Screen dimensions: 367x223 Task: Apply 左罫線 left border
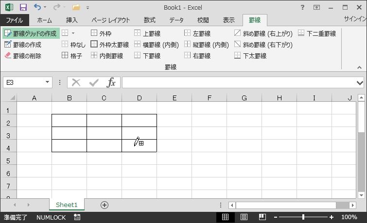[x=197, y=33]
